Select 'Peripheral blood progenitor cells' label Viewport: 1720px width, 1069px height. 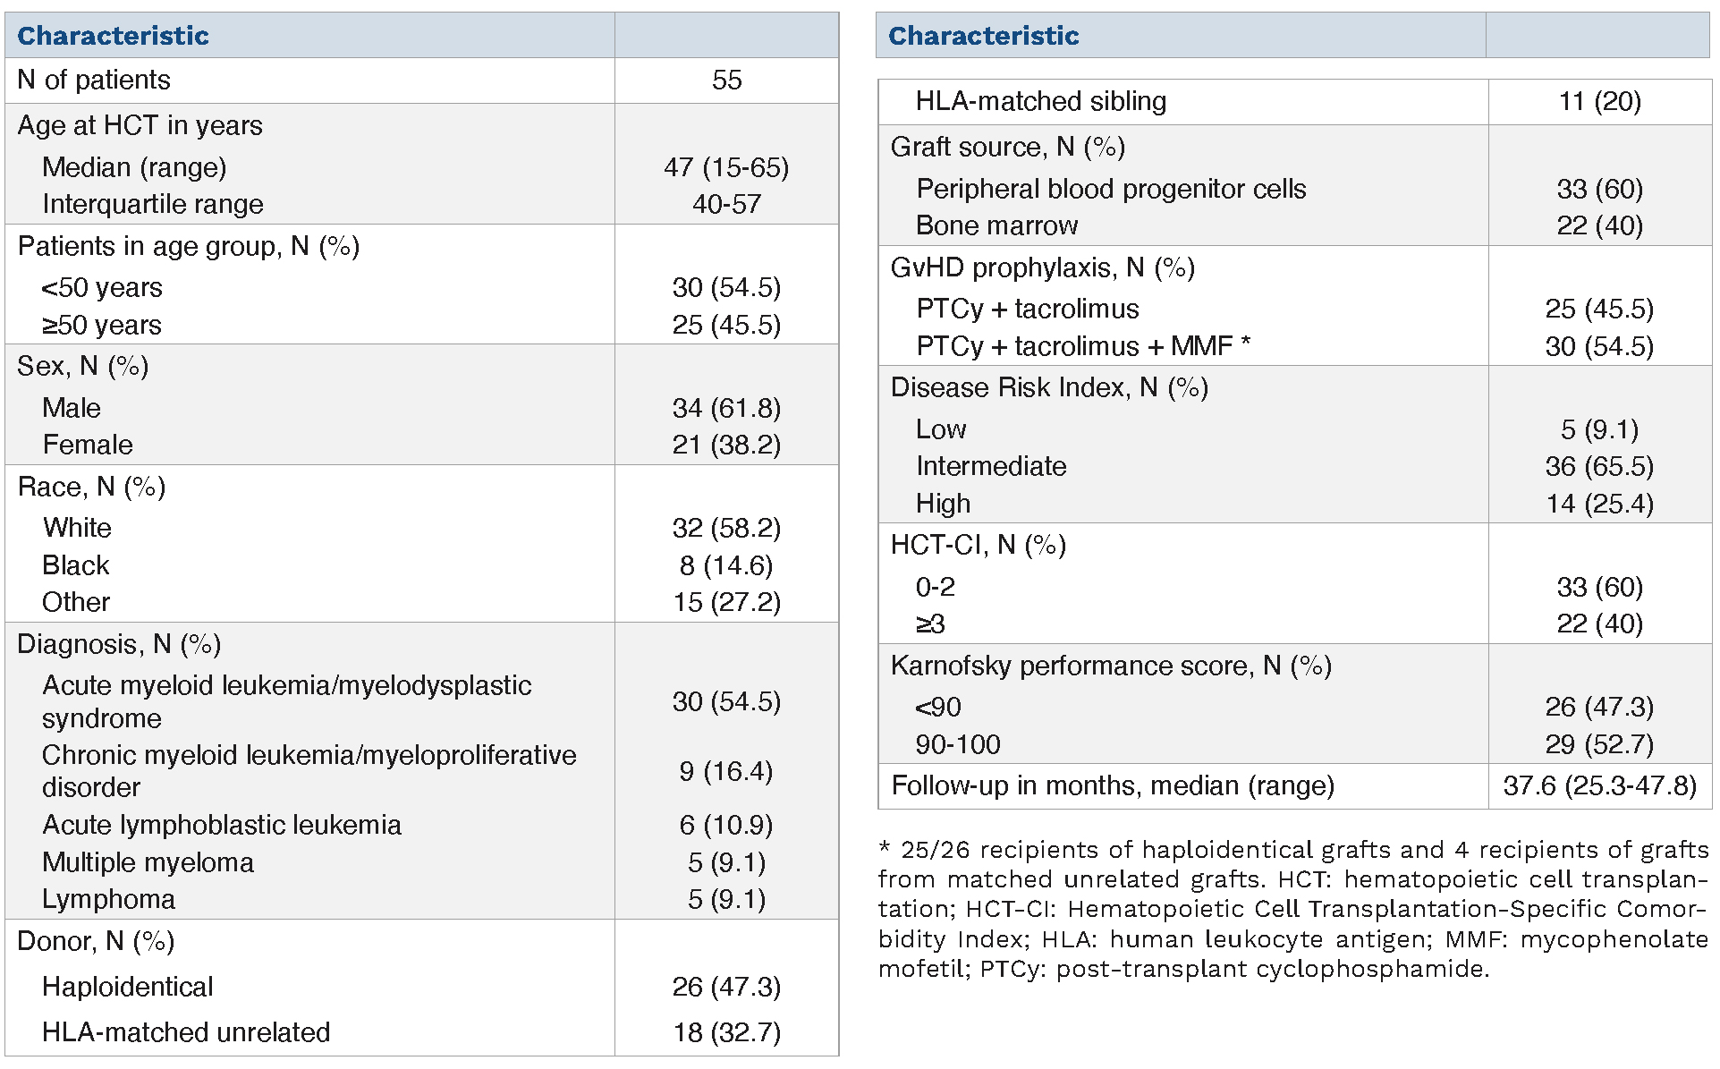1111,189
